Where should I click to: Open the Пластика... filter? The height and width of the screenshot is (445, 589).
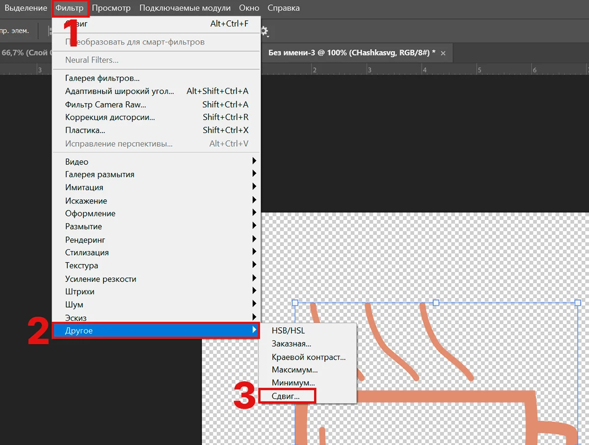[x=156, y=130]
